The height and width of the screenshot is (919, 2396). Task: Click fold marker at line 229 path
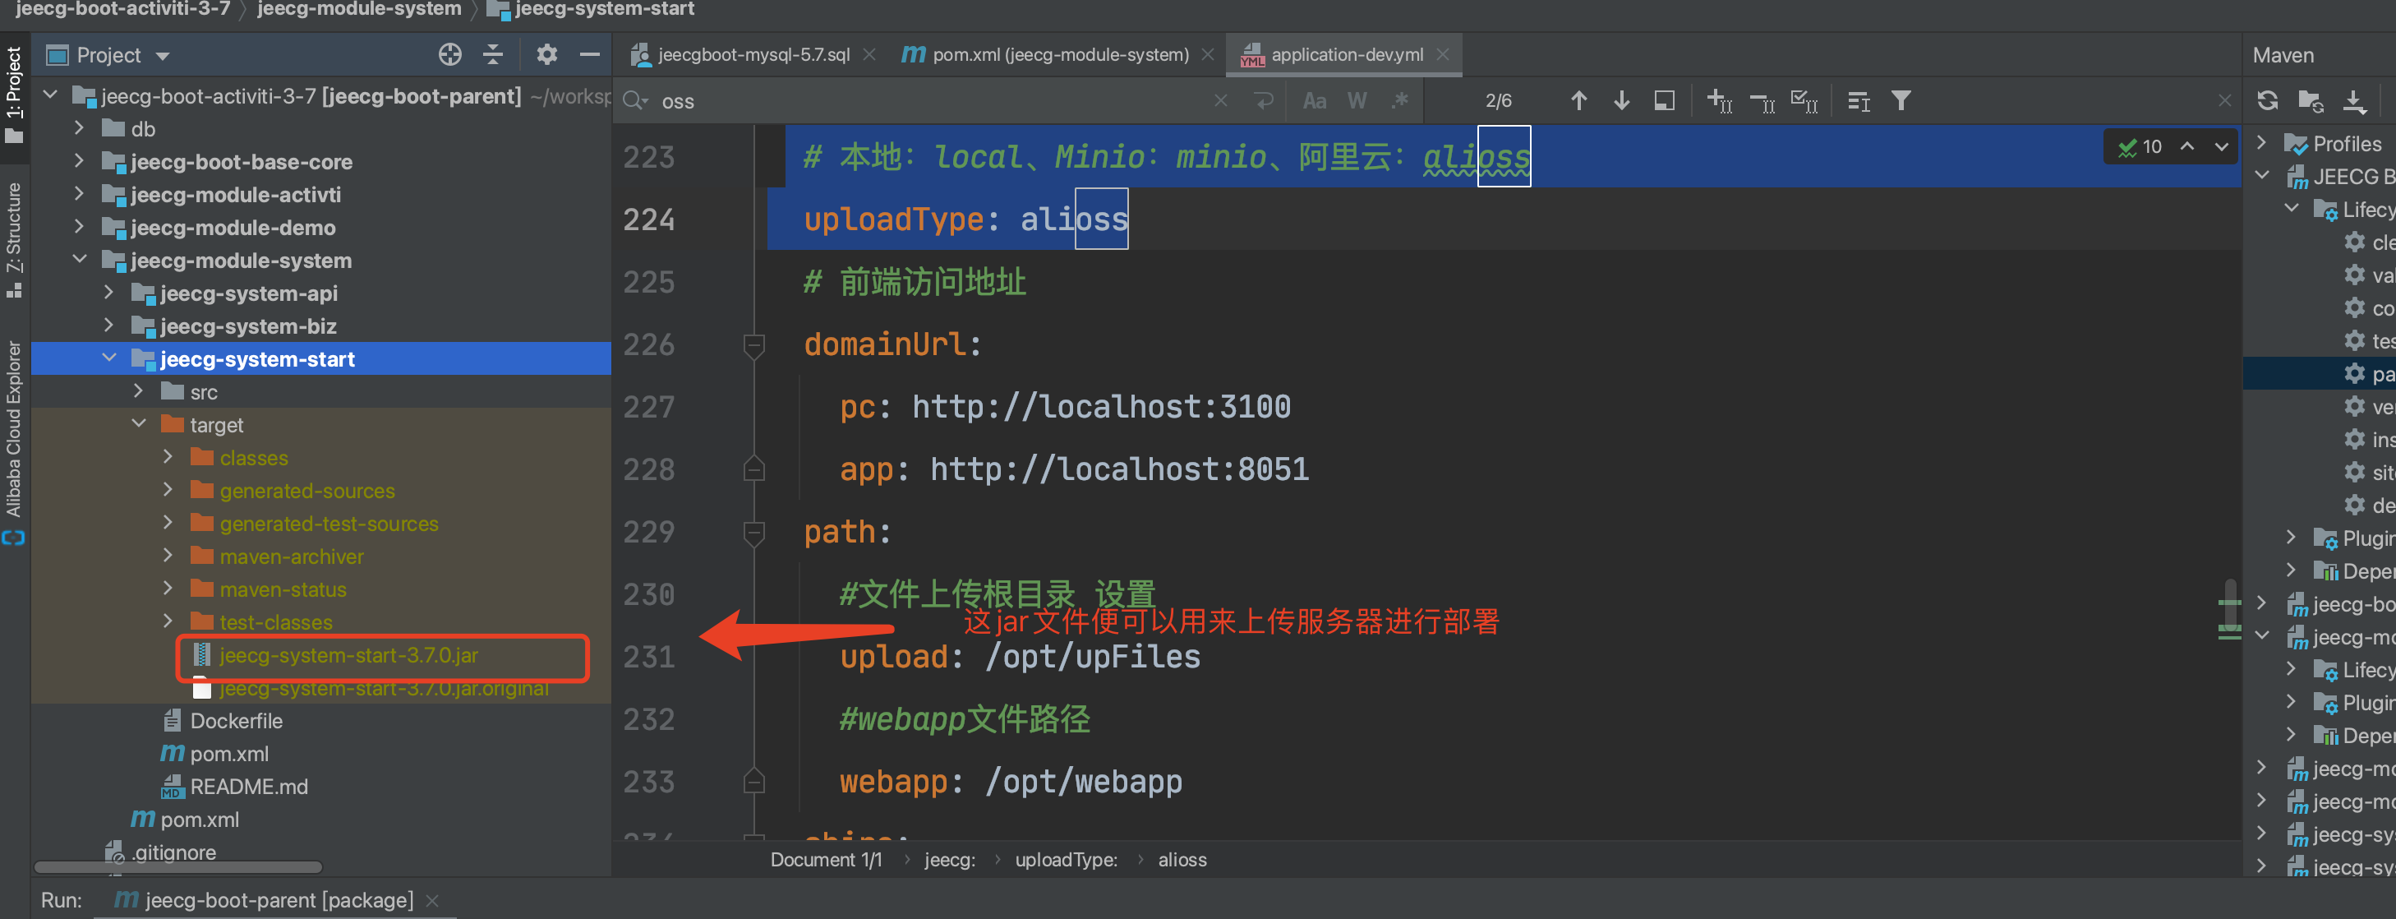(x=753, y=533)
